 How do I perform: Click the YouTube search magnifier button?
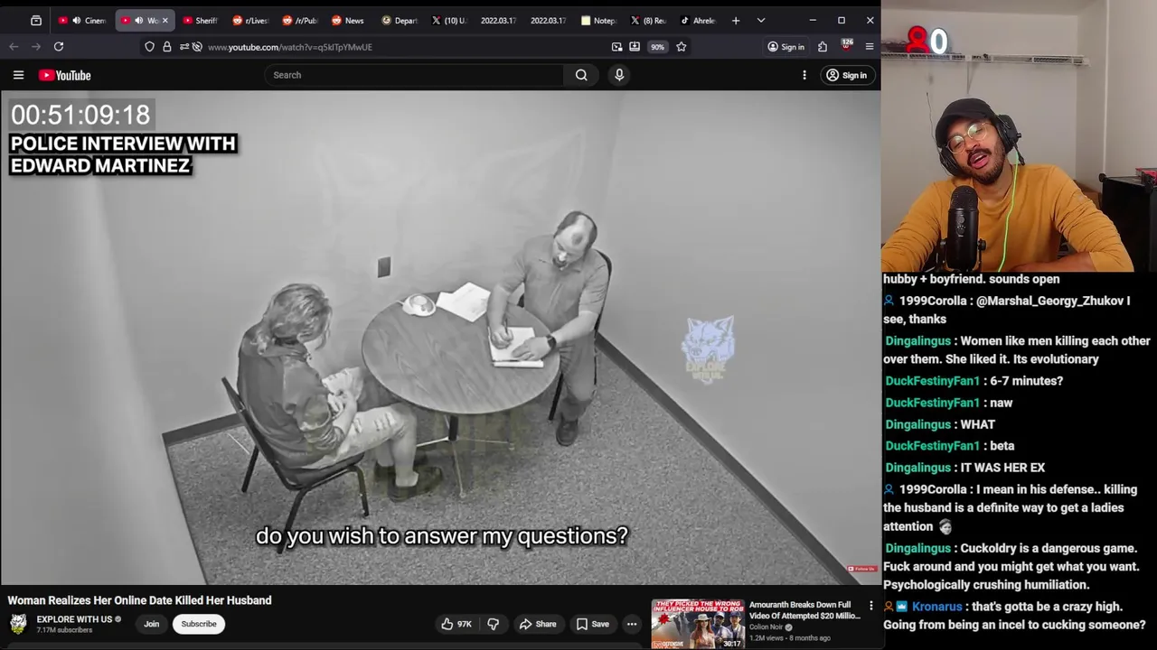pyautogui.click(x=581, y=75)
